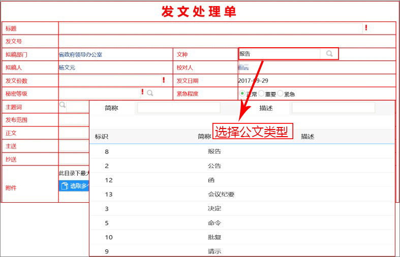Viewport: 400px width, 257px height.
Task: Select the 重要 urgency radio button
Action: point(261,93)
